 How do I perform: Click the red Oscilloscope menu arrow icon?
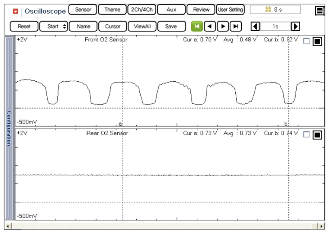point(16,11)
